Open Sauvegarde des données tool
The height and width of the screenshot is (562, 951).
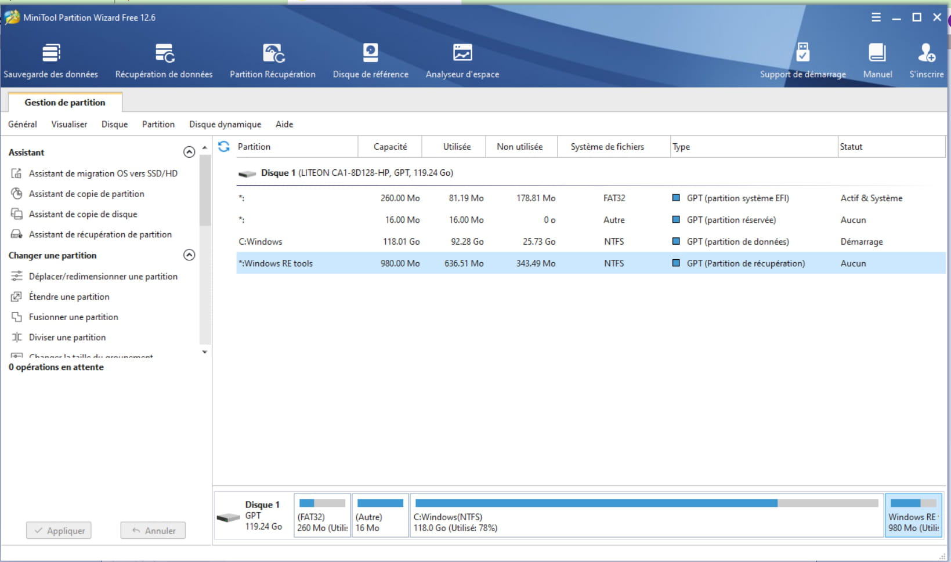click(51, 60)
